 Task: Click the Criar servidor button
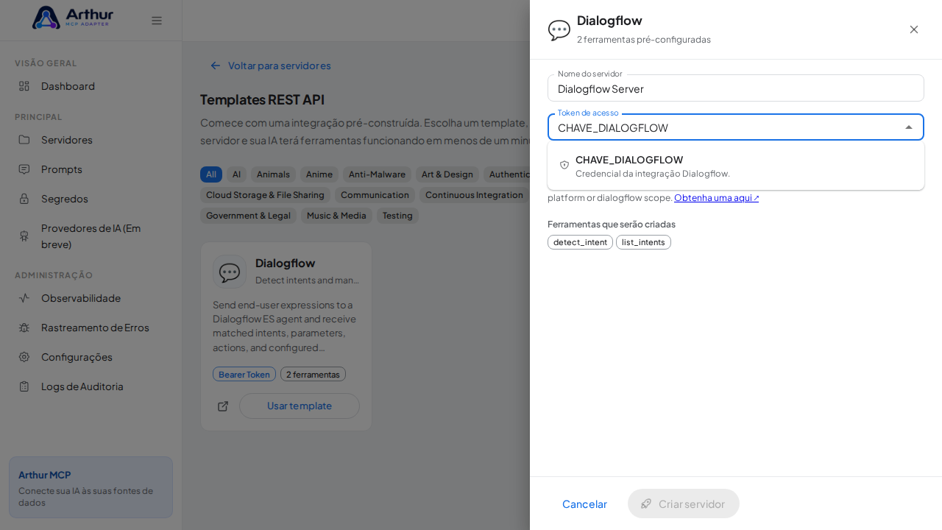[x=684, y=504]
